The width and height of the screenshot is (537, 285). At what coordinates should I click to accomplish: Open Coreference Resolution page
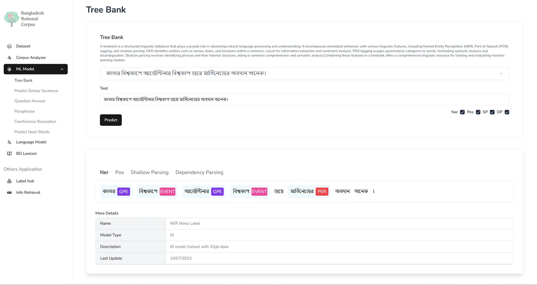35,121
